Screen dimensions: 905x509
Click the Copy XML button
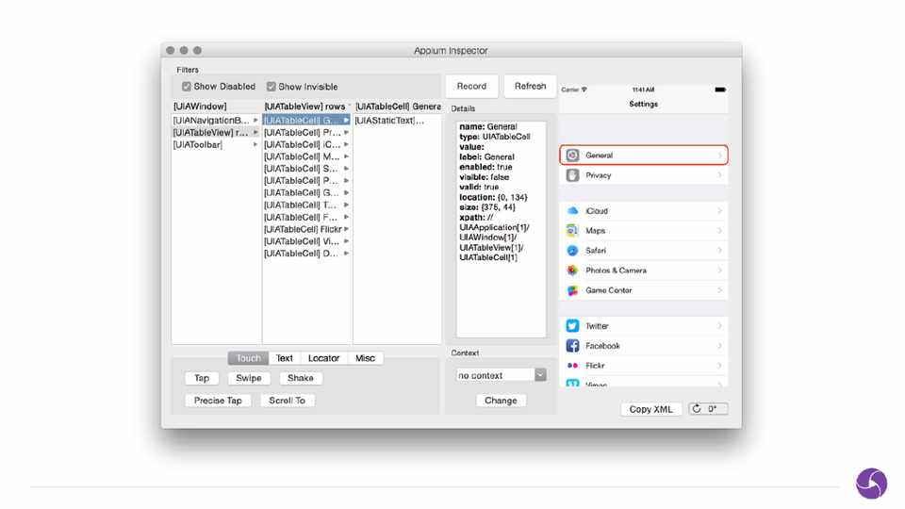click(650, 409)
